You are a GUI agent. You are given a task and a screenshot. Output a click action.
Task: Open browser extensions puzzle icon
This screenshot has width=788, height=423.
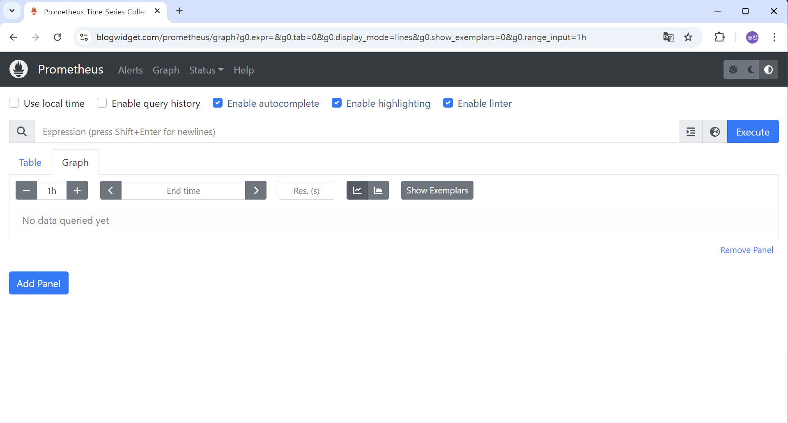point(719,37)
